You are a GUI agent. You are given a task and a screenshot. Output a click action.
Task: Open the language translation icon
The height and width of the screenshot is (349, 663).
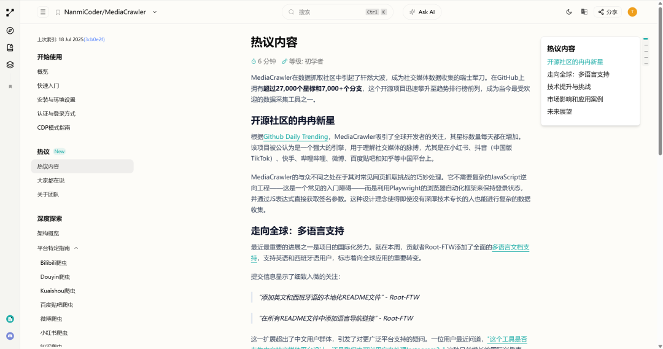click(584, 12)
